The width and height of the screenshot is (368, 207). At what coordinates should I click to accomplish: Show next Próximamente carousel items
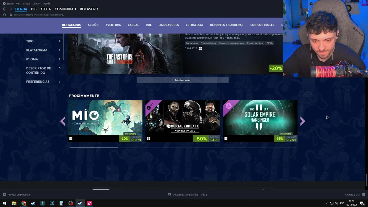pyautogui.click(x=302, y=121)
